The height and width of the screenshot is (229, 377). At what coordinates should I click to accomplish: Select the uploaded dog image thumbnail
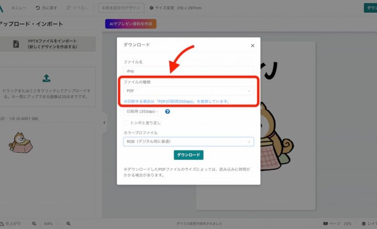(21, 143)
